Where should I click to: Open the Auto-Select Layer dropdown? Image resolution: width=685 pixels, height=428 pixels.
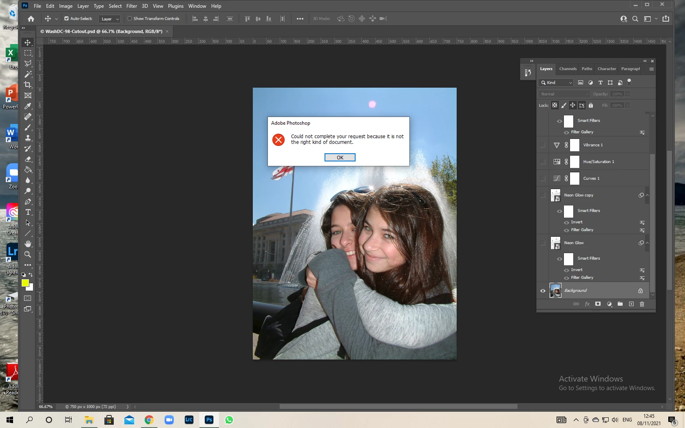coord(110,19)
